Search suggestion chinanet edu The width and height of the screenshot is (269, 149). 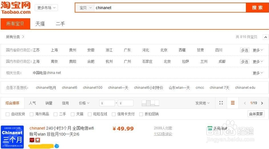(x=245, y=88)
